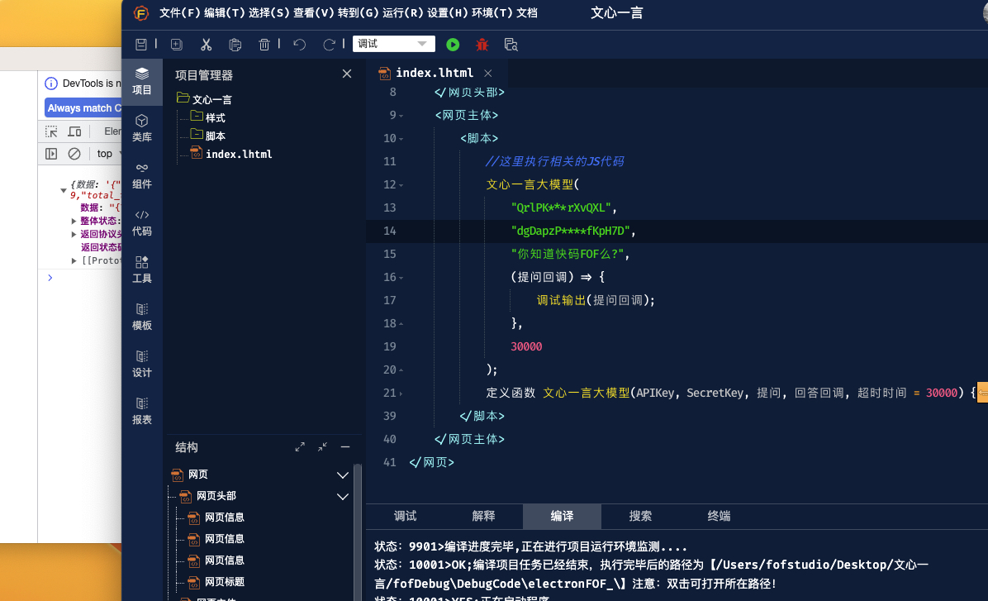
Task: Open the 报表 sidebar panel
Action: coord(142,411)
